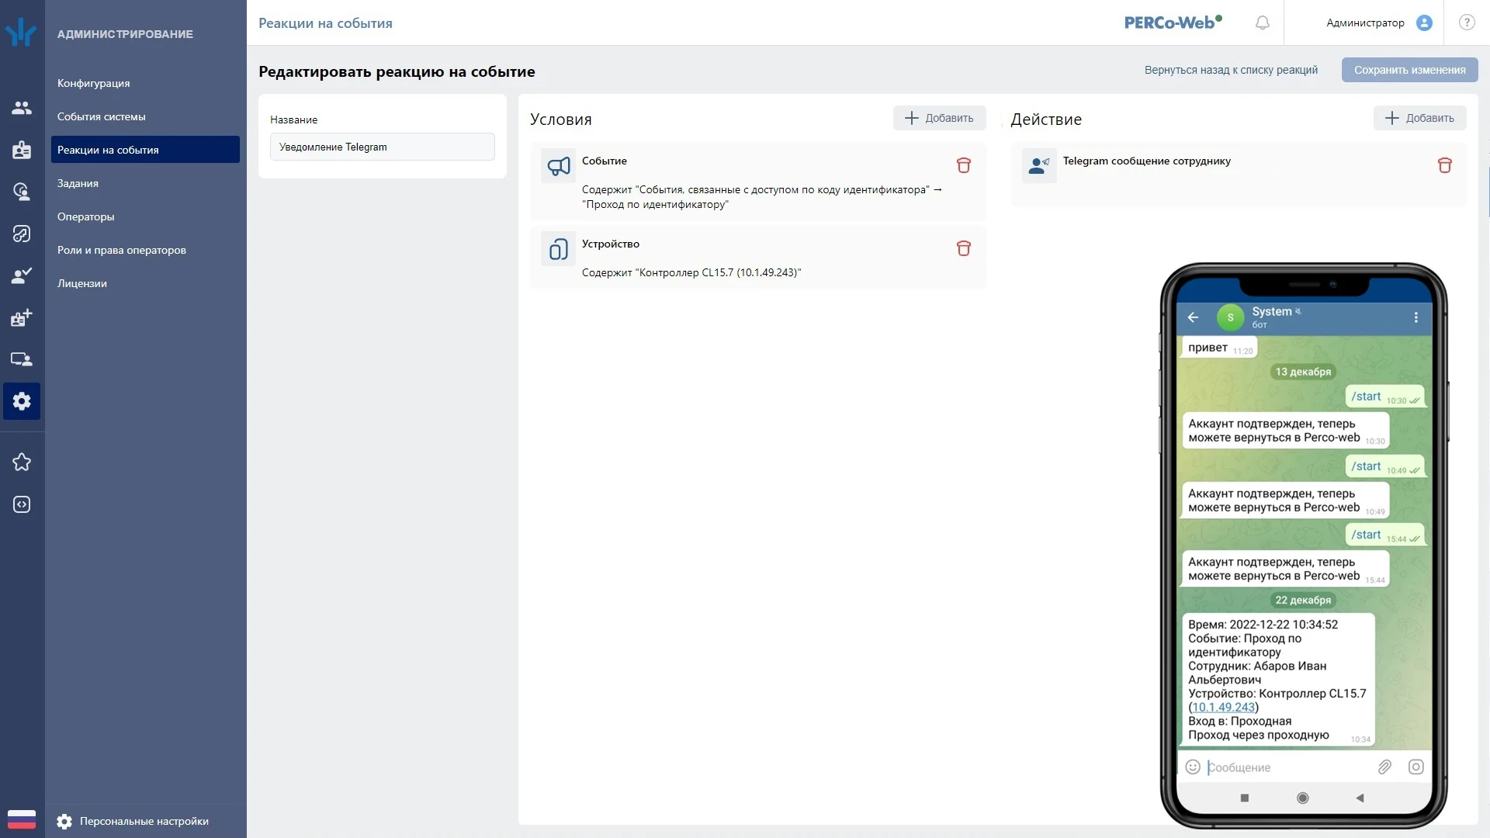Tap the camera icon in Telegram input
Image resolution: width=1490 pixels, height=838 pixels.
tap(1416, 767)
